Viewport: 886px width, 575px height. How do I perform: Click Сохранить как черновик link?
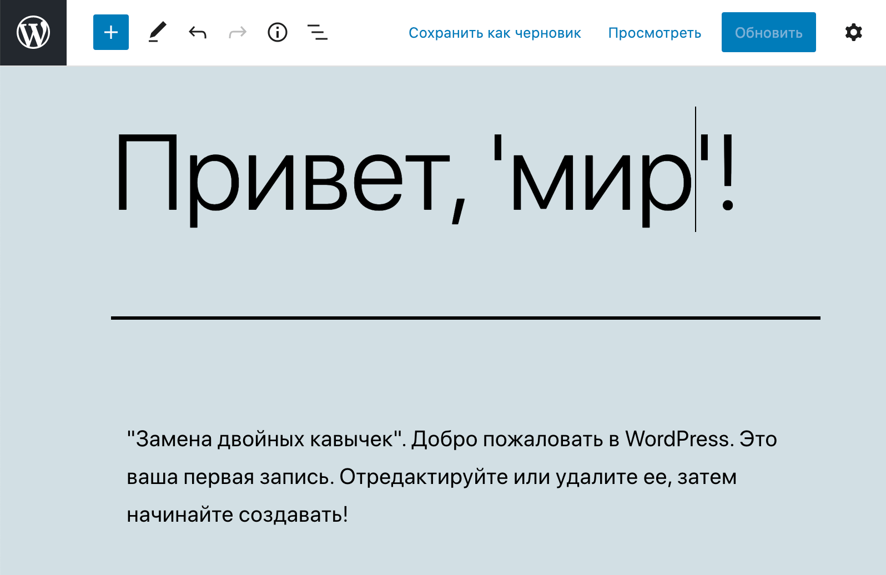[x=495, y=33]
